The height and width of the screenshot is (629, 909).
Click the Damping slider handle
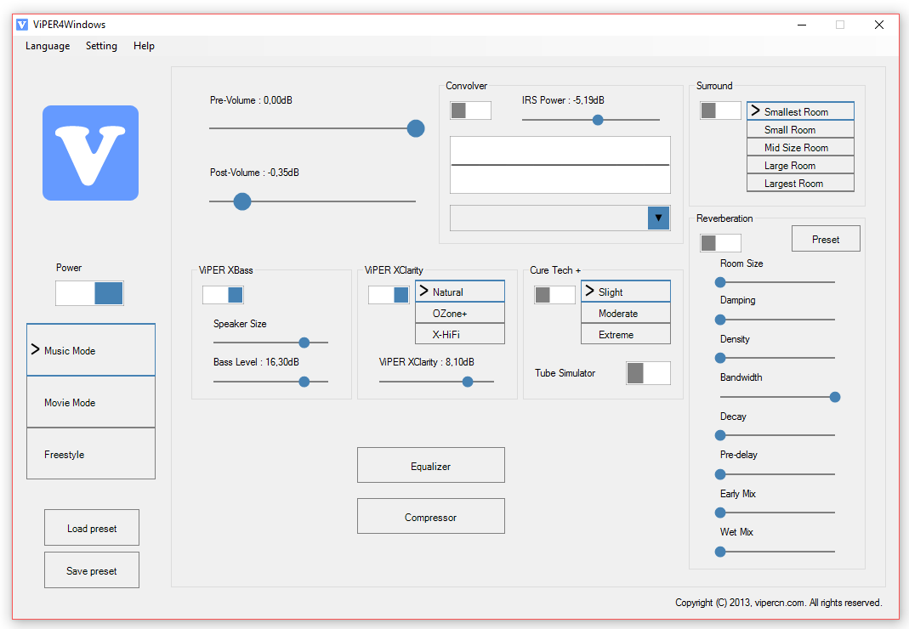click(x=720, y=320)
